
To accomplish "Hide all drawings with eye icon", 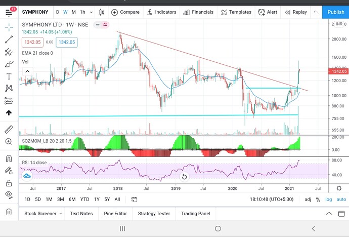I will pyautogui.click(x=9, y=194).
